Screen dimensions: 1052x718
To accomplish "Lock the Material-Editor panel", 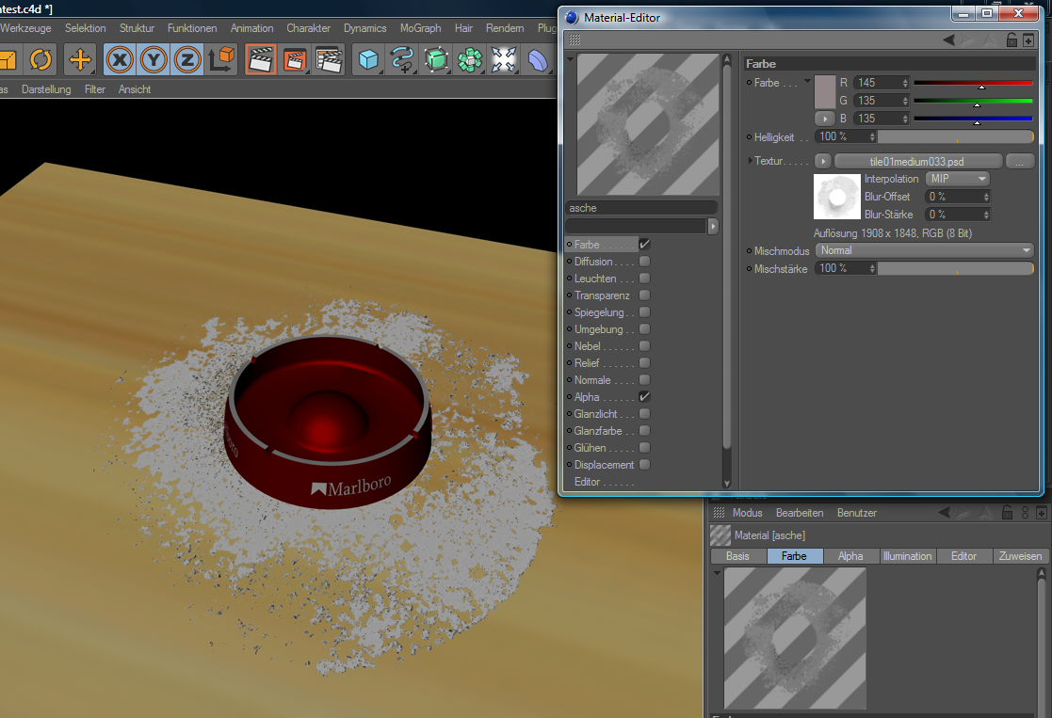I will pos(1012,40).
